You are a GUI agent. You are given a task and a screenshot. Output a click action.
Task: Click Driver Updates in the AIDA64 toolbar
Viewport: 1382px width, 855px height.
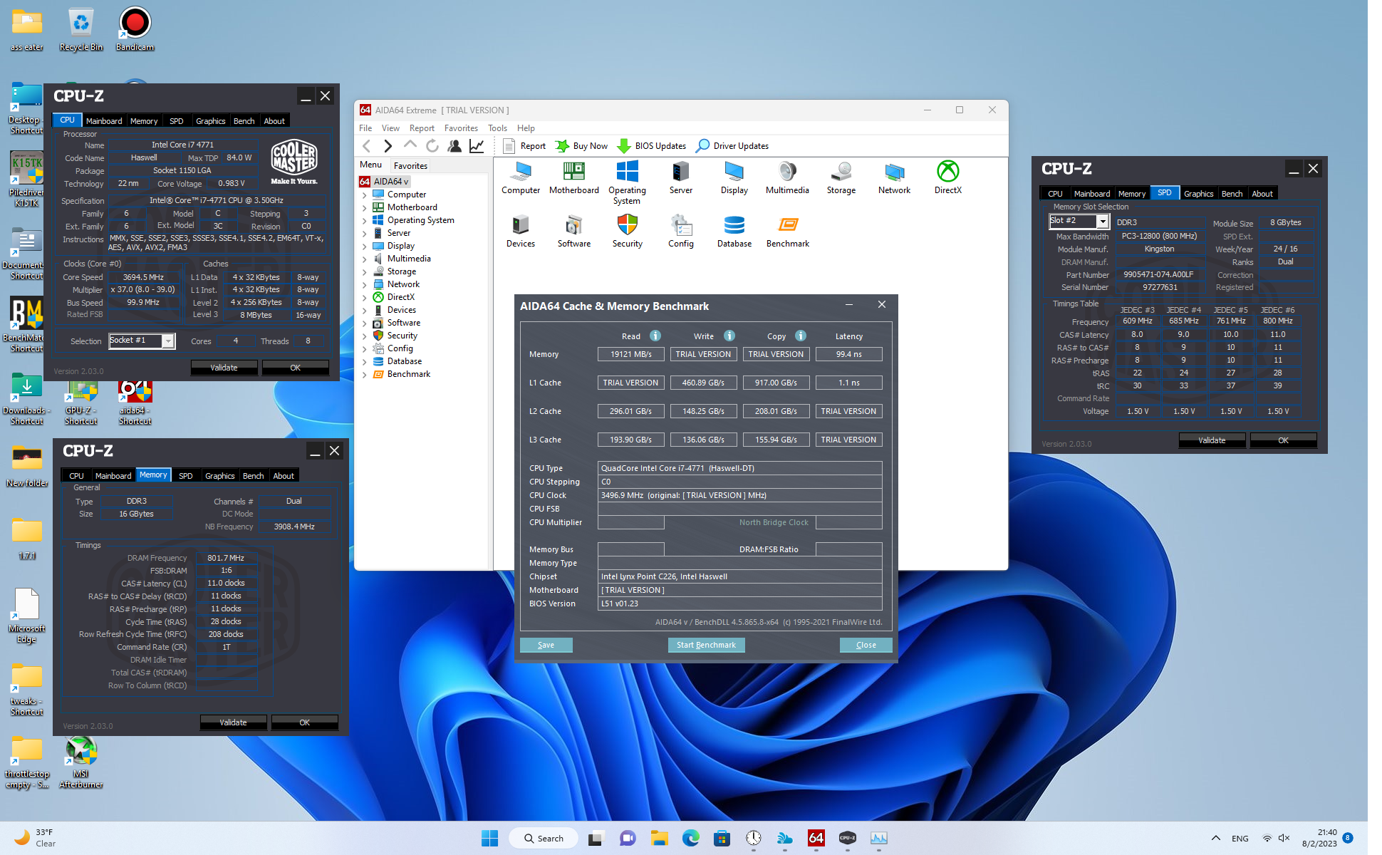(x=732, y=146)
